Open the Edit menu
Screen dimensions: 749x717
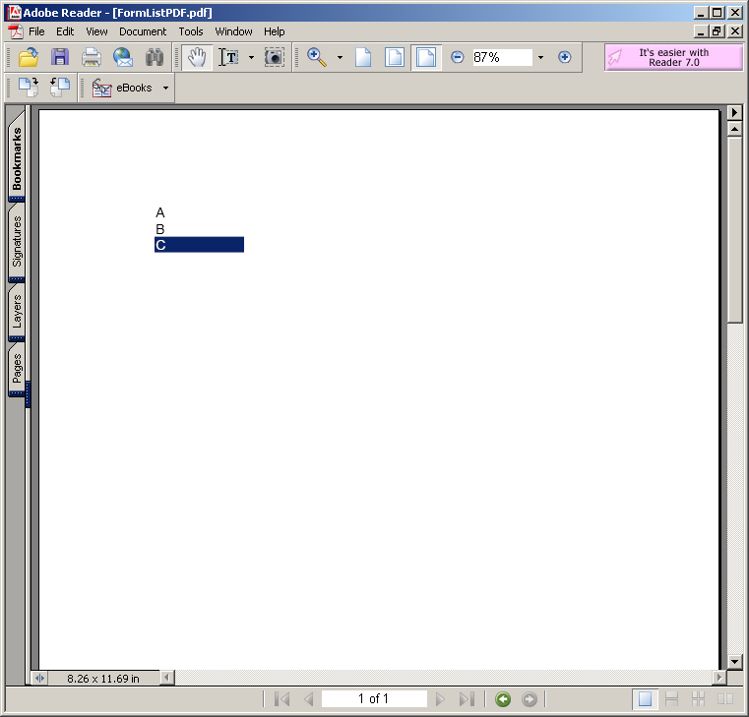coord(65,31)
